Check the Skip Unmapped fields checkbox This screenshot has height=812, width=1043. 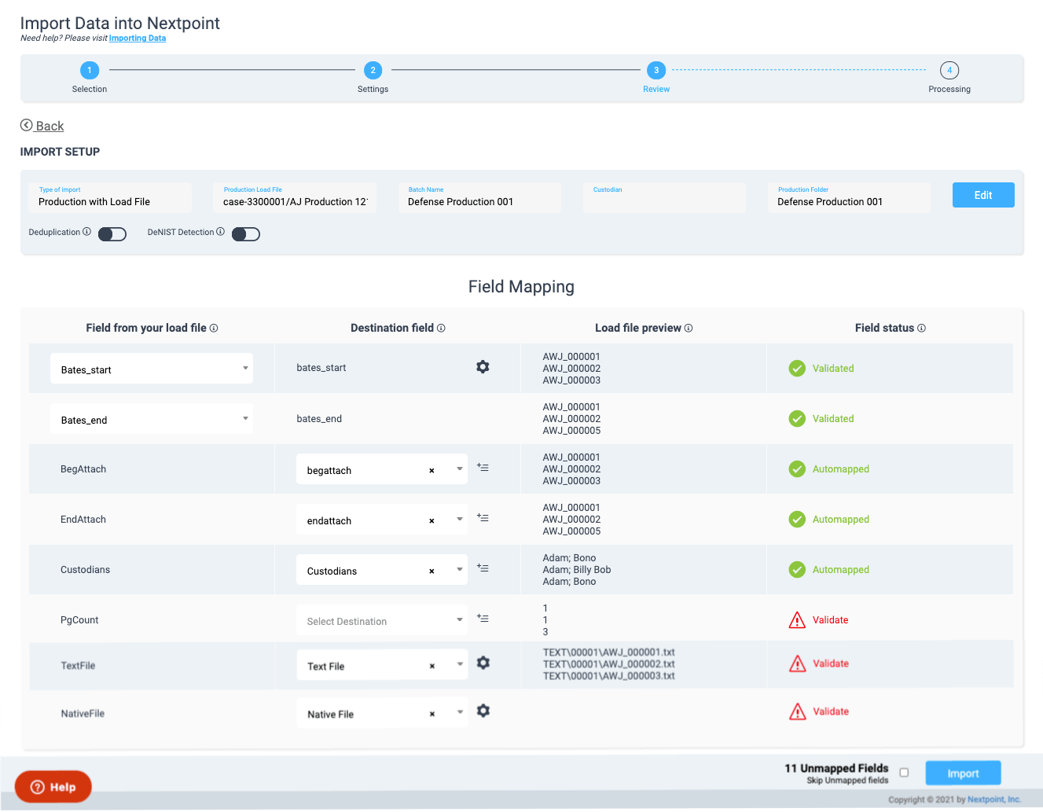[x=904, y=773]
